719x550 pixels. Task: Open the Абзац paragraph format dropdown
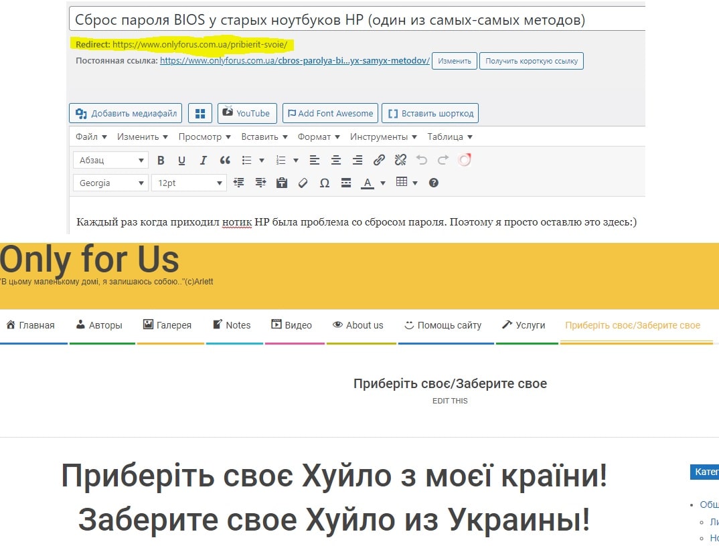(110, 161)
